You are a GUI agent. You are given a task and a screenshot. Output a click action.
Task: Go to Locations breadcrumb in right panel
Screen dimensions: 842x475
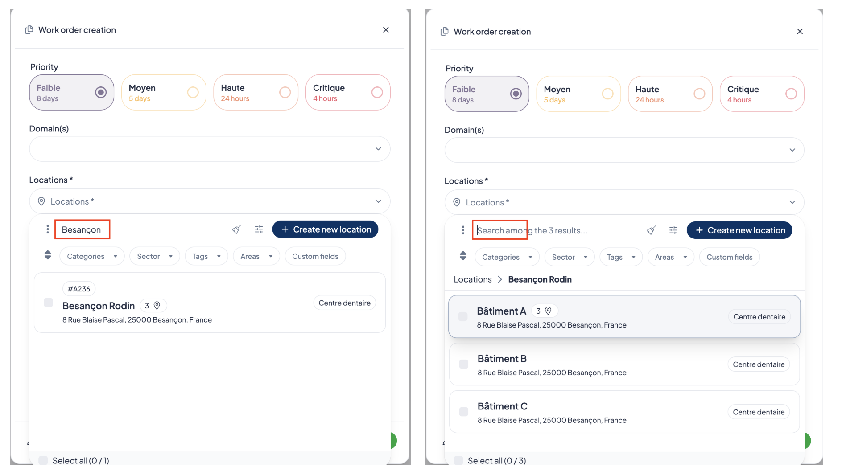pos(473,279)
